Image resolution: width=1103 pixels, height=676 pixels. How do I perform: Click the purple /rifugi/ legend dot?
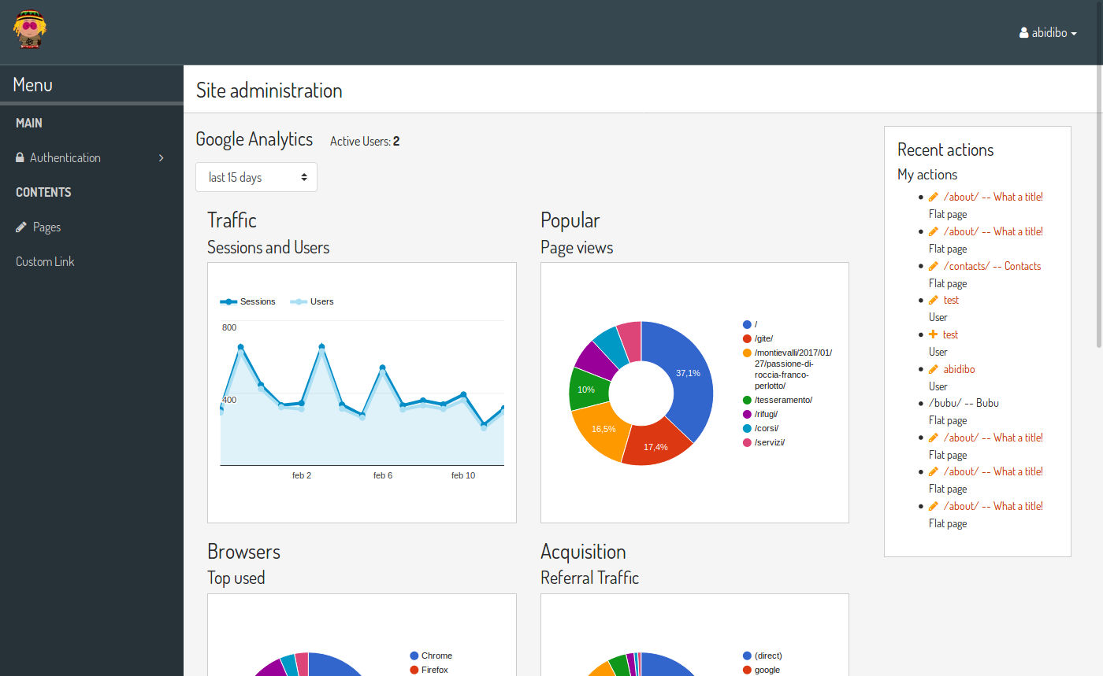point(747,414)
